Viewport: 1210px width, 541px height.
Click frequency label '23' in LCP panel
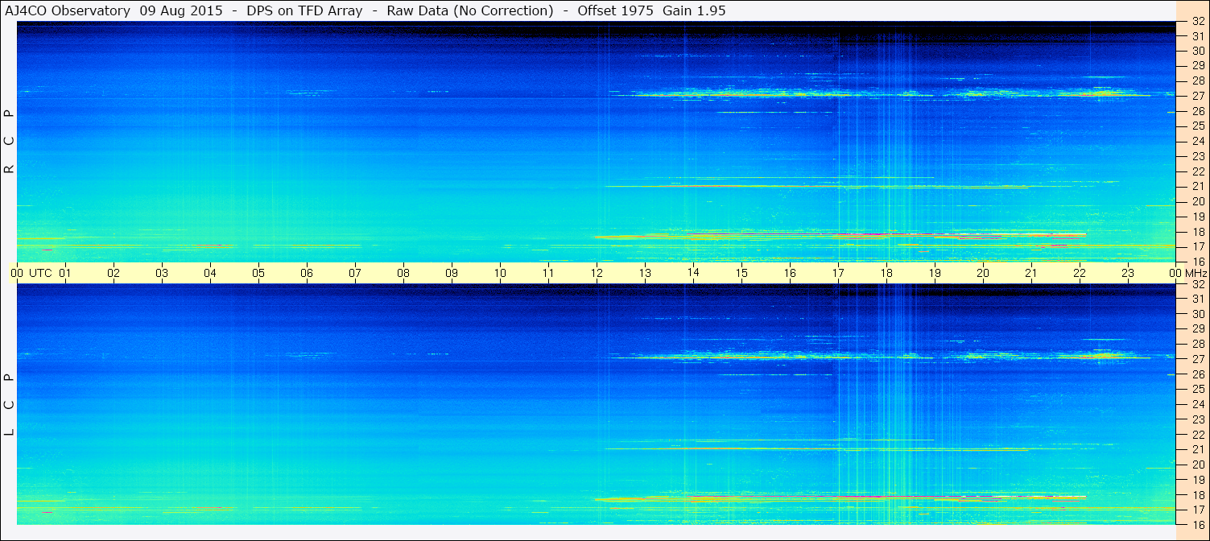coord(1197,419)
